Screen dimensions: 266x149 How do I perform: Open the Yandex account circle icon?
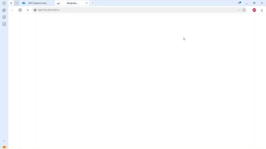20,10
